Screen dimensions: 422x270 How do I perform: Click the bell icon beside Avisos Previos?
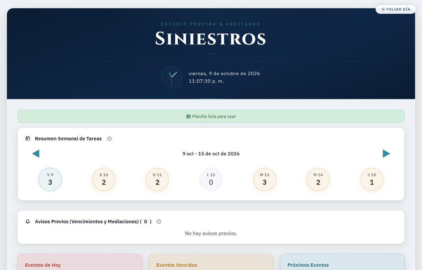tap(28, 222)
